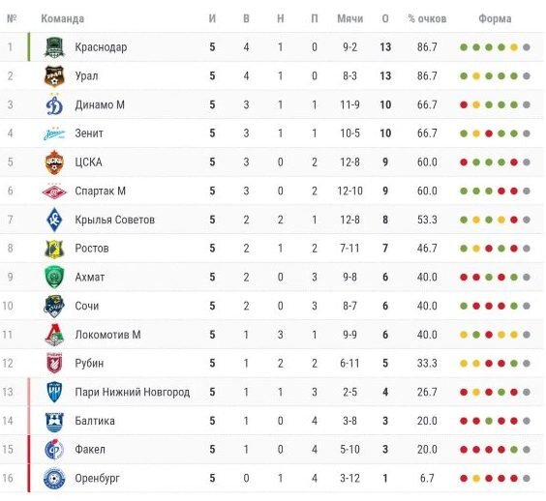Click Krasnodar's yellow draw form dot

514,47
